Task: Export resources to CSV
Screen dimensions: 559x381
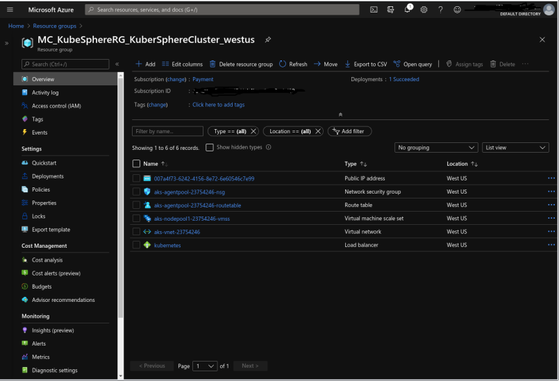Action: (365, 64)
